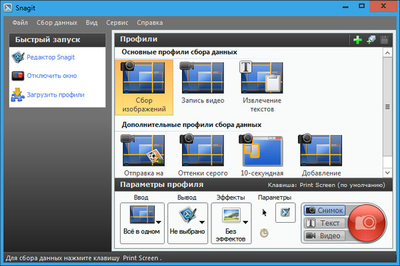The width and height of the screenshot is (400, 266).
Task: Switch to Видео capture mode
Action: click(325, 235)
